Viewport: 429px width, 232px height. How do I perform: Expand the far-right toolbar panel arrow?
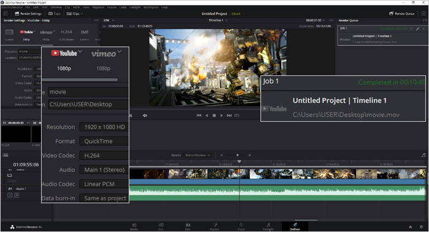[423, 13]
